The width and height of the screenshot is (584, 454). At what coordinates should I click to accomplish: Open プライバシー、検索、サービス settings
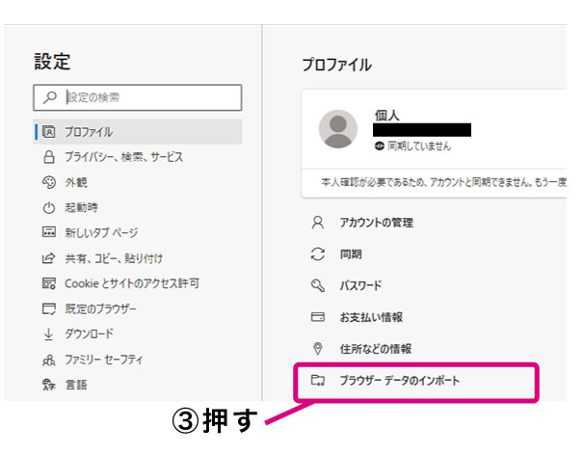pyautogui.click(x=124, y=157)
